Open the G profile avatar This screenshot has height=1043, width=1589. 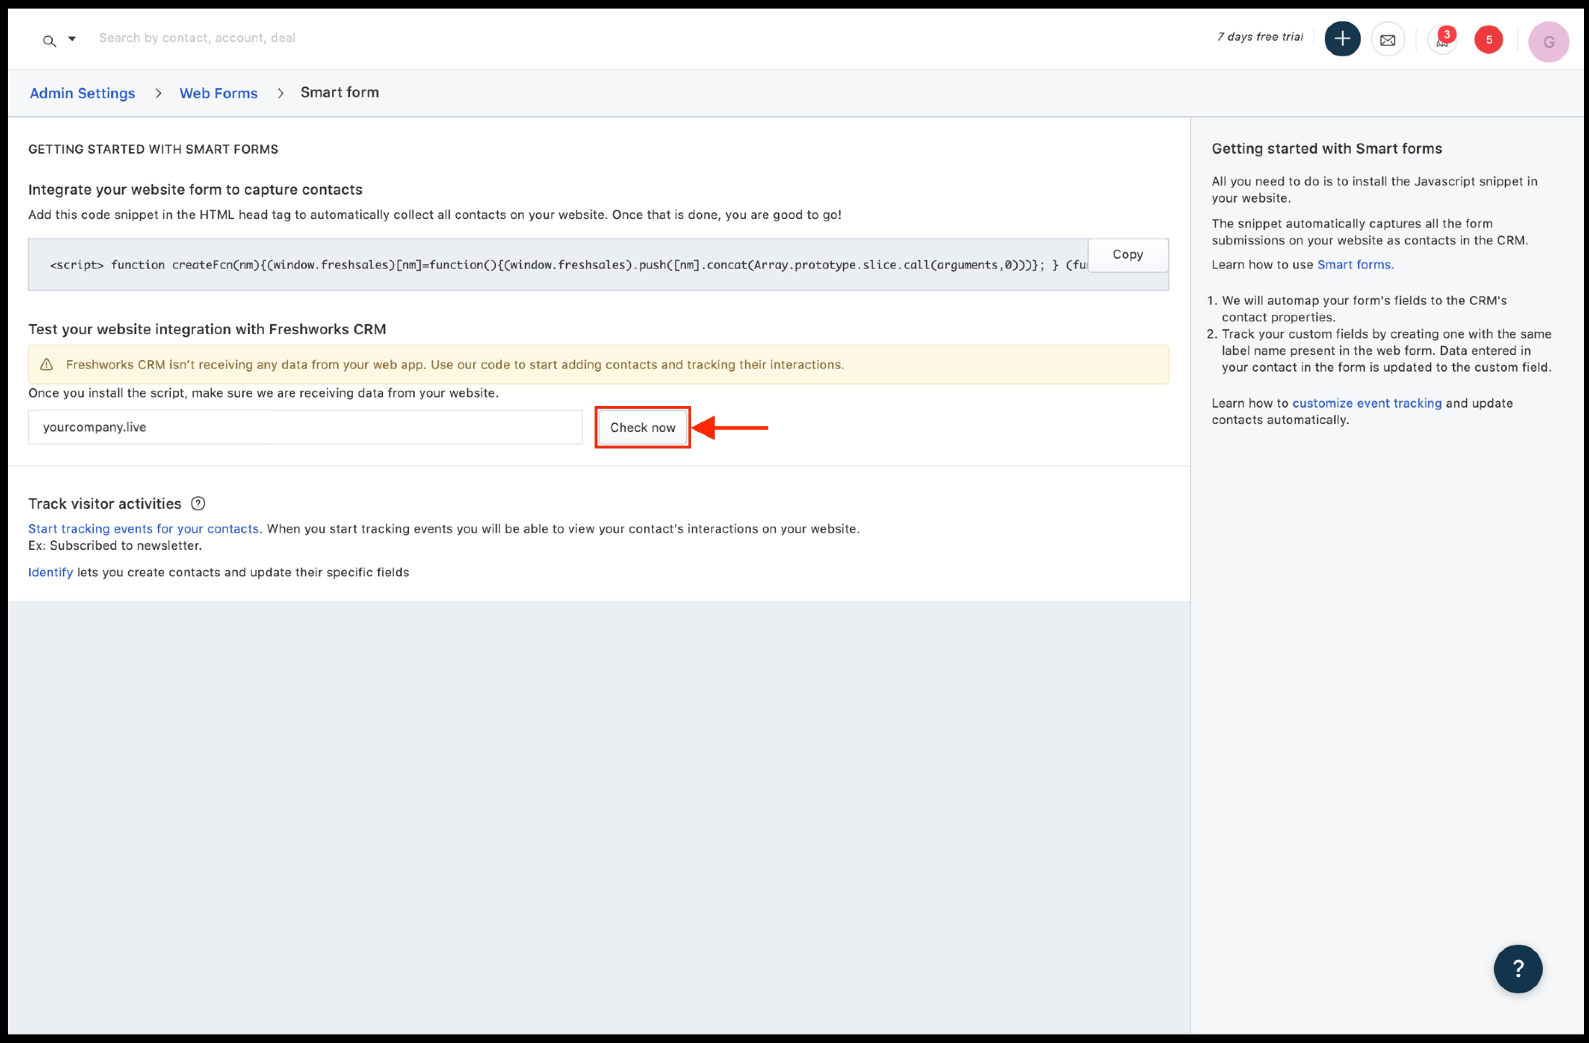pos(1548,41)
